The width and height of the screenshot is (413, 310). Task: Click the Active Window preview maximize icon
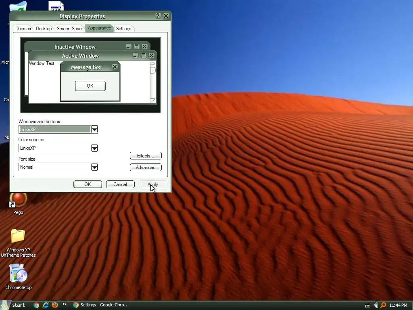143,55
